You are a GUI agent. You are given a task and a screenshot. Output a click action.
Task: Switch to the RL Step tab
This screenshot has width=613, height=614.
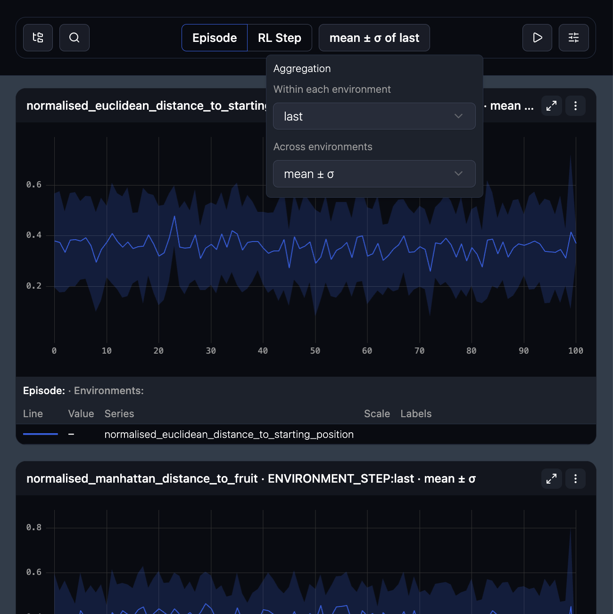280,38
